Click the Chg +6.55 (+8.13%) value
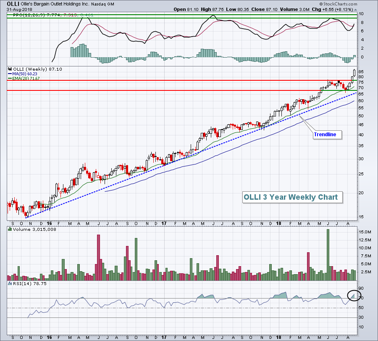The height and width of the screenshot is (341, 378). click(333, 9)
